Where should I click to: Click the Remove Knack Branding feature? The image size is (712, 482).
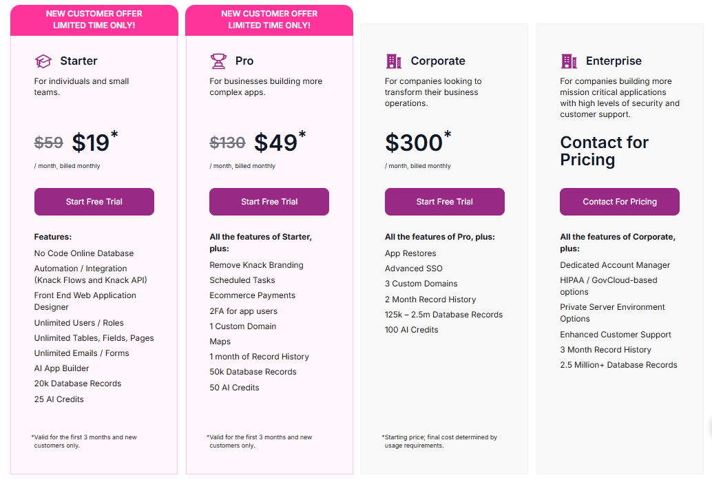click(256, 265)
